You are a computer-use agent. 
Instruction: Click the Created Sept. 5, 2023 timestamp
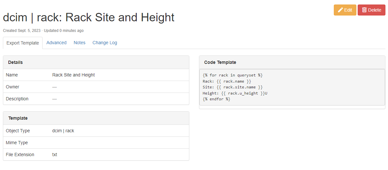pos(22,31)
